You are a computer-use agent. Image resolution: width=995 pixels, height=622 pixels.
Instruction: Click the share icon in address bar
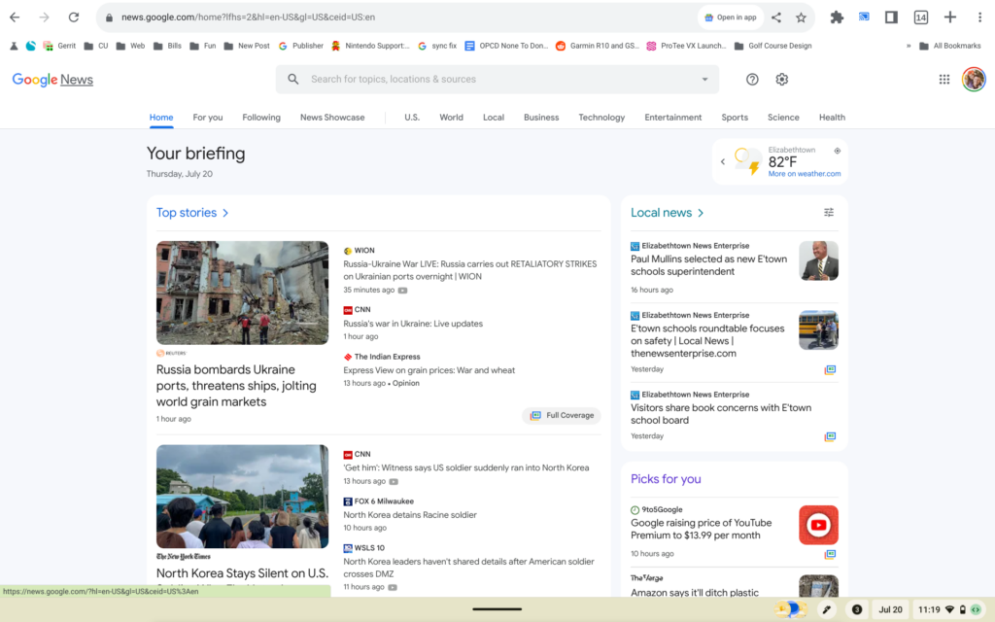click(x=776, y=17)
